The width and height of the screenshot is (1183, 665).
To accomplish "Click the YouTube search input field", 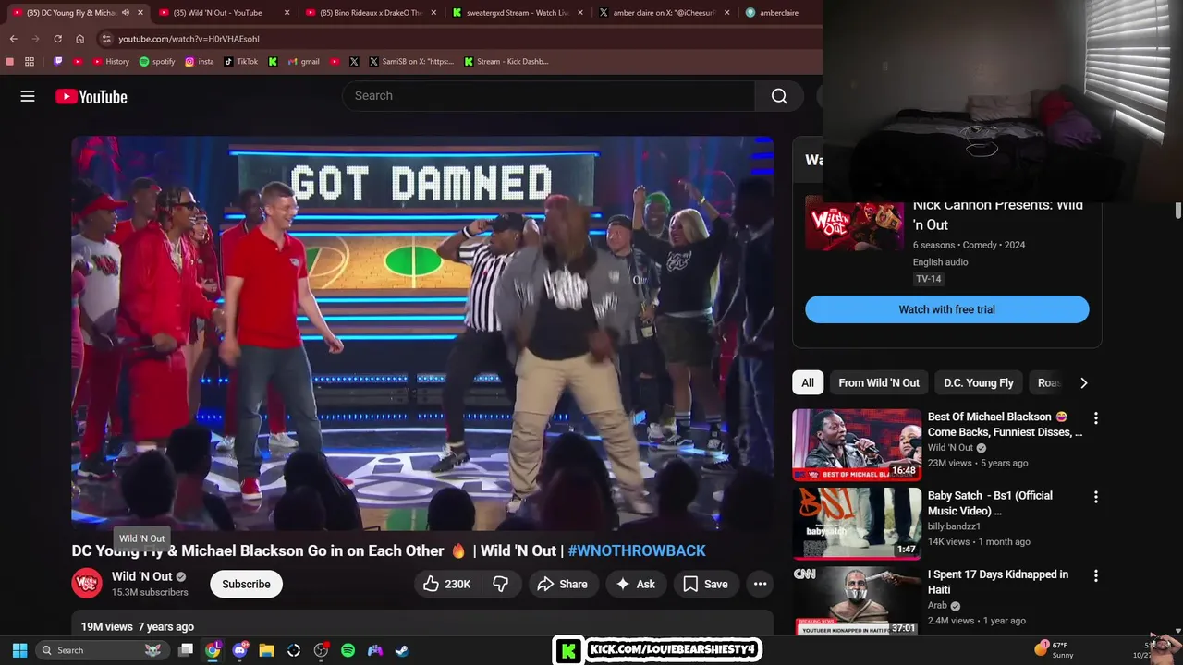I will tap(548, 96).
